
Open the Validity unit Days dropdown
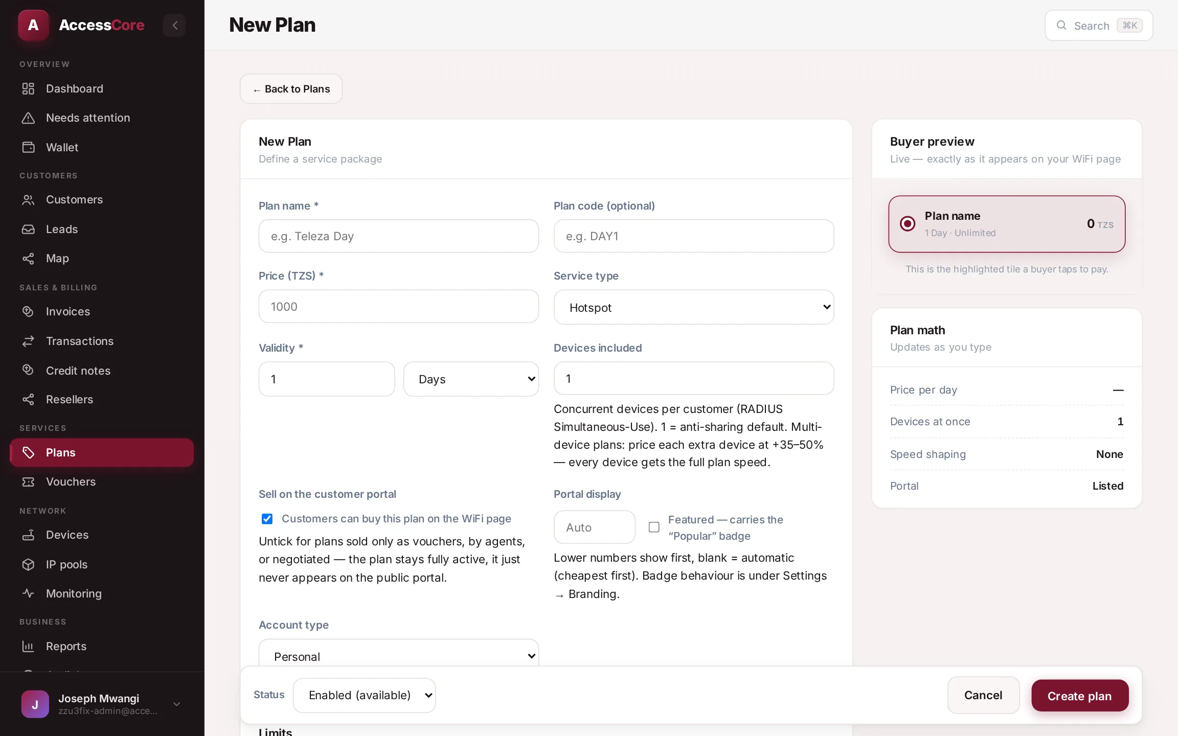471,379
